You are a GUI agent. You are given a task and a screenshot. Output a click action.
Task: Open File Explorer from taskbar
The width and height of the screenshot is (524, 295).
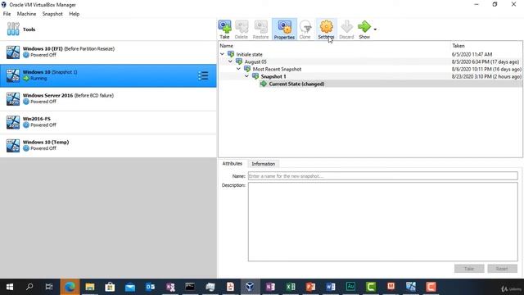[x=90, y=287]
